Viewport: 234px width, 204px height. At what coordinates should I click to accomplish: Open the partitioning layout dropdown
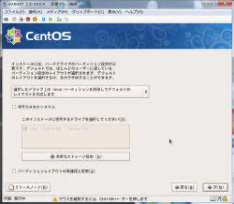click(x=80, y=92)
